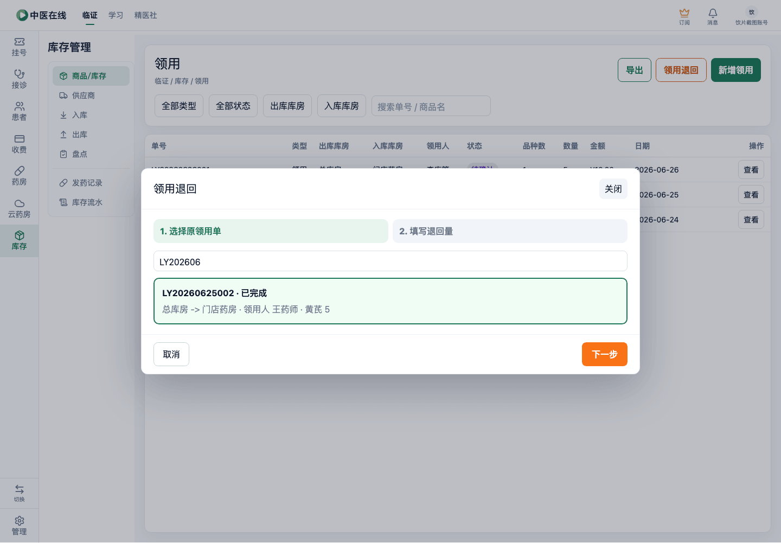Image resolution: width=781 pixels, height=543 pixels.
Task: Switch to 临证 top tab
Action: click(x=90, y=15)
